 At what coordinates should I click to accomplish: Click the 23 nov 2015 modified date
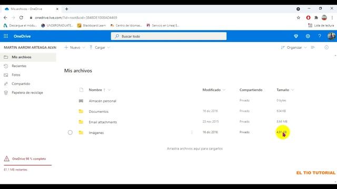click(x=211, y=121)
